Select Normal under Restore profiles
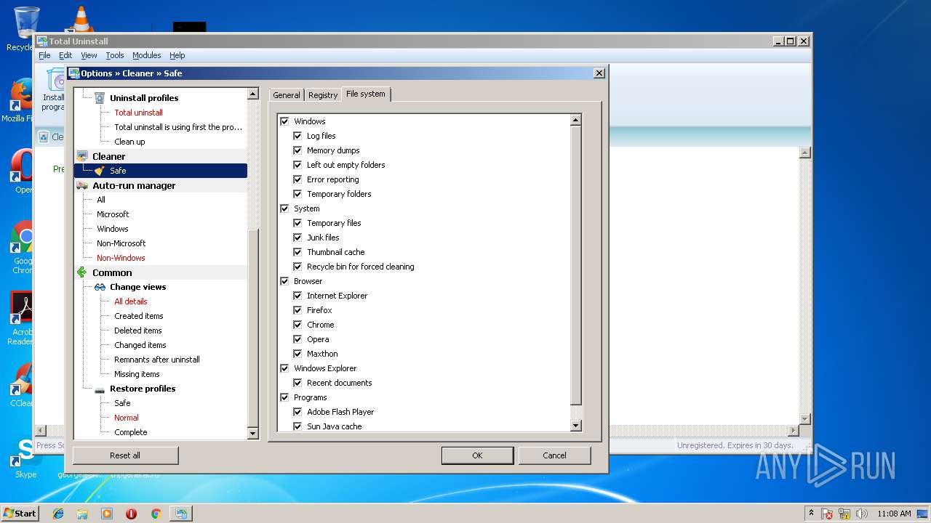The width and height of the screenshot is (931, 523). click(x=127, y=418)
